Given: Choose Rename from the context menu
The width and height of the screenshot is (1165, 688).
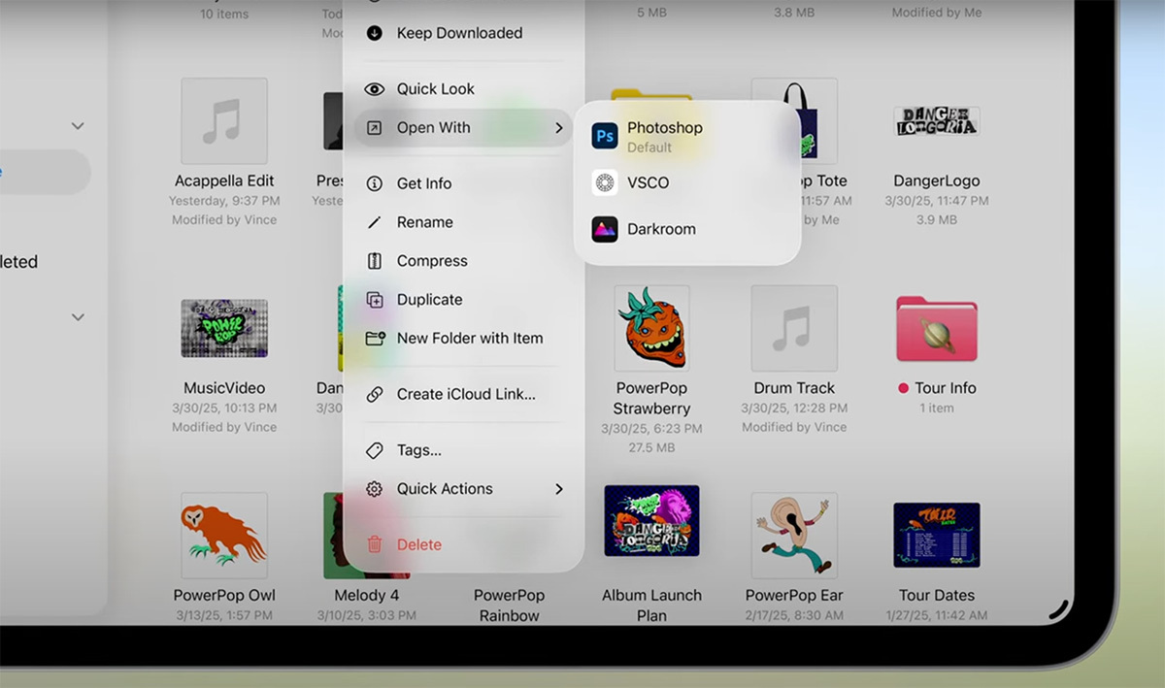Looking at the screenshot, I should 424,221.
